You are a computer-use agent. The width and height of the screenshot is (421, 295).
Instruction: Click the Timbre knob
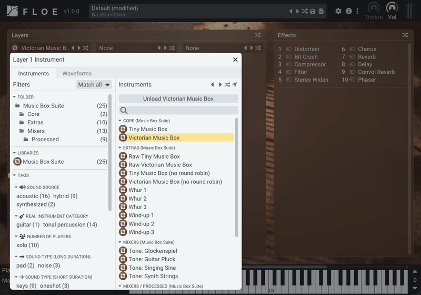(374, 8)
